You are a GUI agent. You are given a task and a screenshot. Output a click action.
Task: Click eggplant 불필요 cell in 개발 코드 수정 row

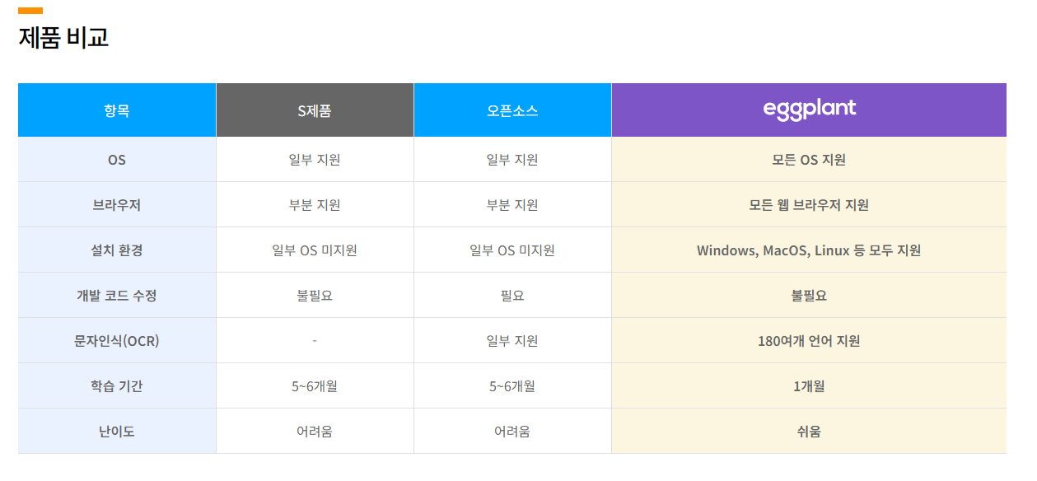809,296
